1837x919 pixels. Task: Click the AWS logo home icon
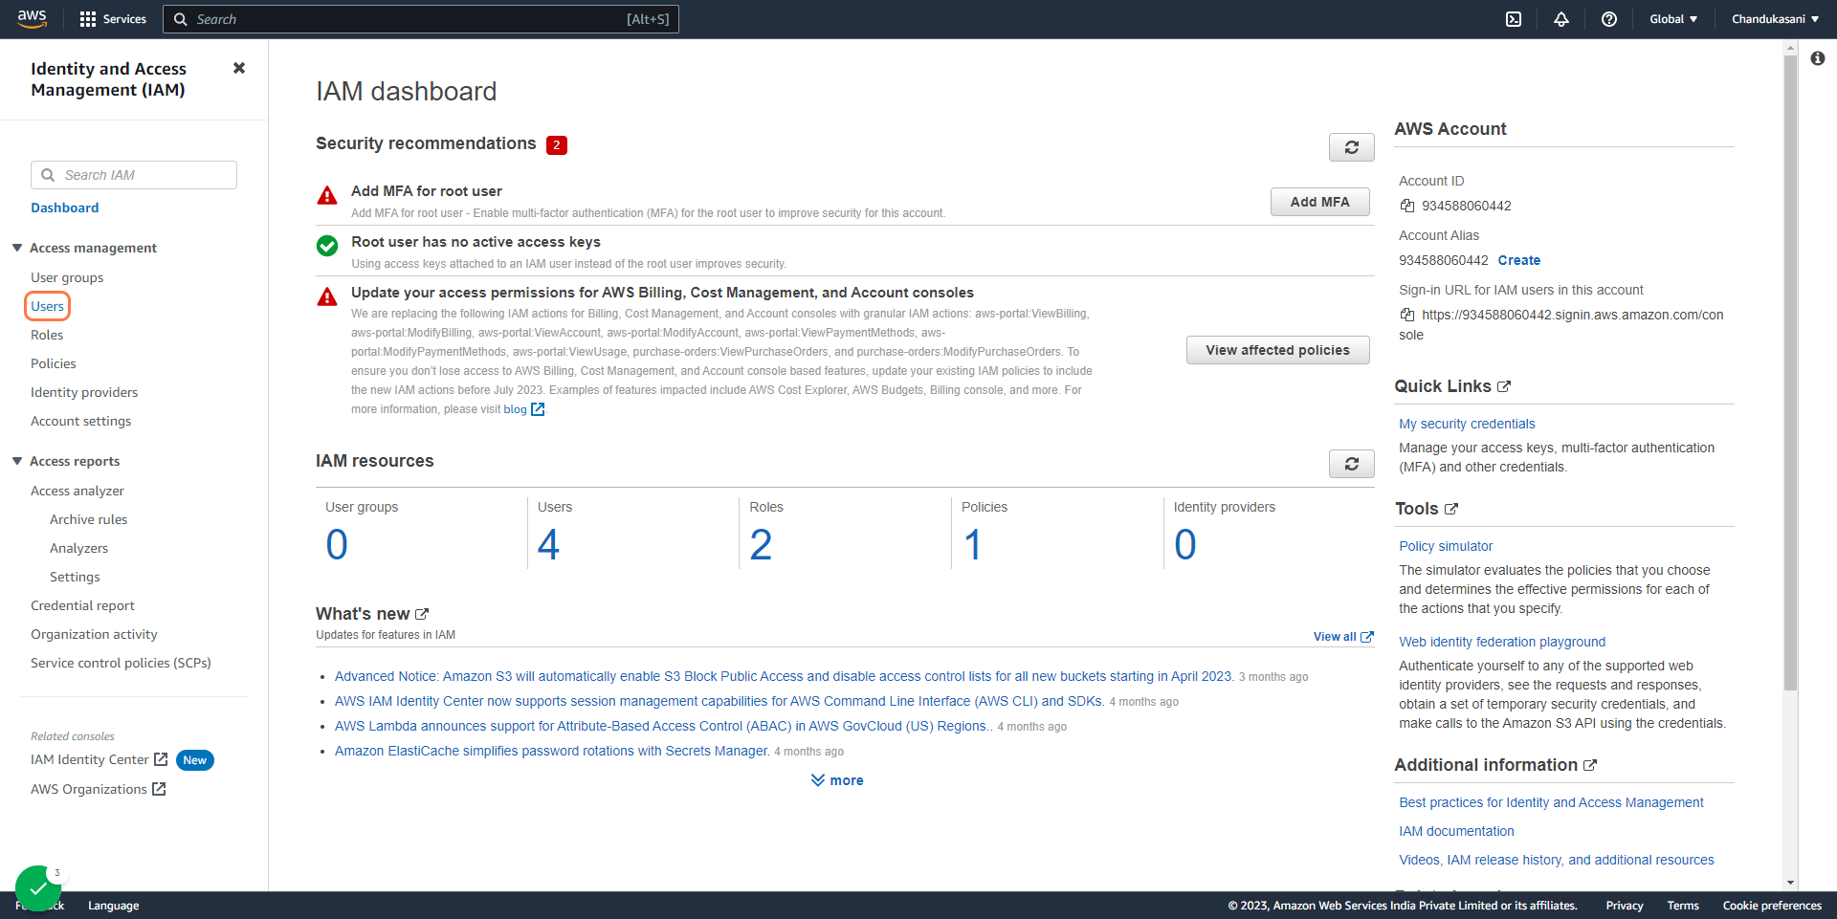(x=32, y=19)
